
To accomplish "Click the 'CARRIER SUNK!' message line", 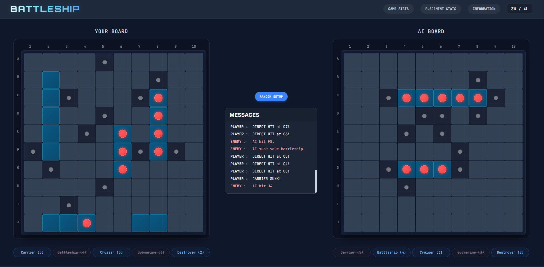I will [x=266, y=178].
